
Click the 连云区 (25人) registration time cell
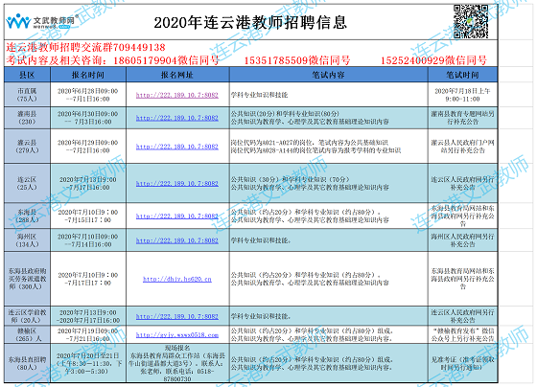point(88,183)
